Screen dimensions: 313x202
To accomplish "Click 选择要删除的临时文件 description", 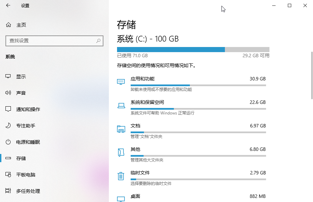I will [151, 184].
